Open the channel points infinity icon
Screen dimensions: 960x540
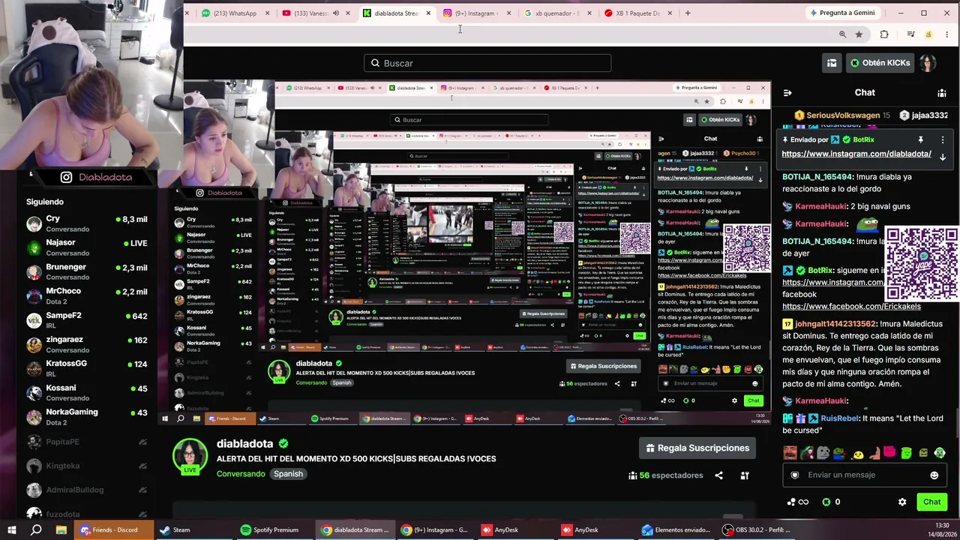point(797,502)
